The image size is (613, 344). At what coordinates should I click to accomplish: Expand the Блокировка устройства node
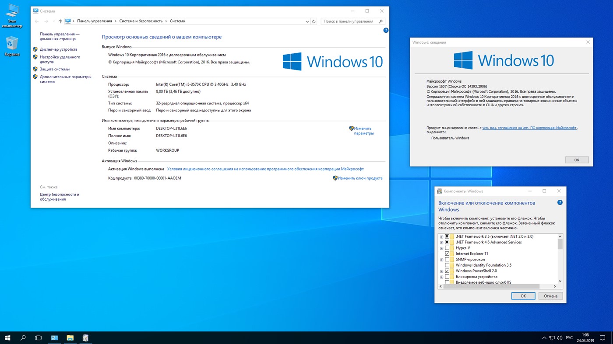click(441, 277)
